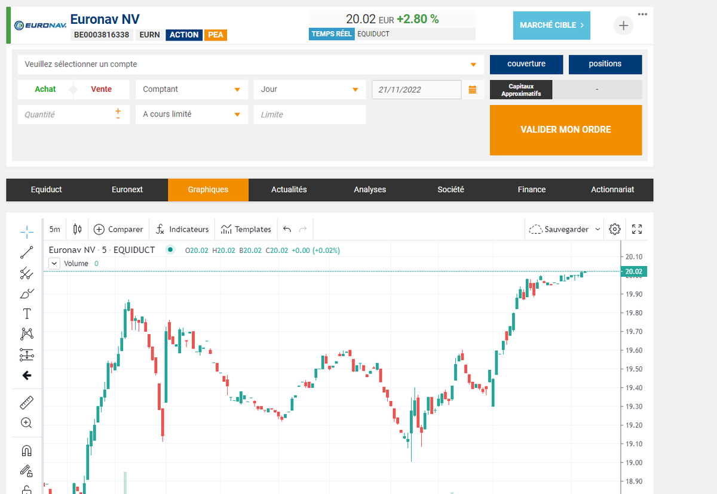The image size is (717, 494).
Task: Save chart layout with Sauvegarder
Action: (x=559, y=229)
